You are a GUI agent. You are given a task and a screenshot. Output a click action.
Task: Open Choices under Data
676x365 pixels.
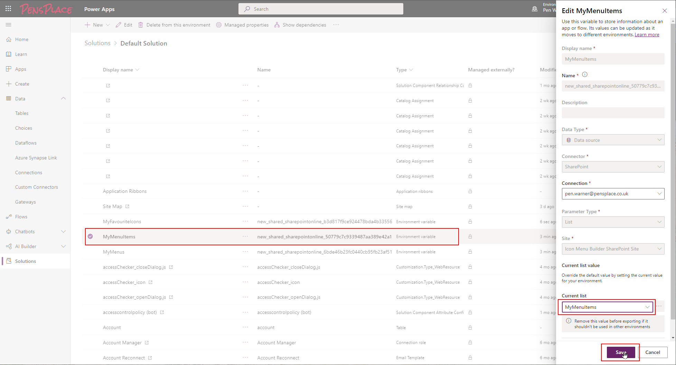pos(24,128)
